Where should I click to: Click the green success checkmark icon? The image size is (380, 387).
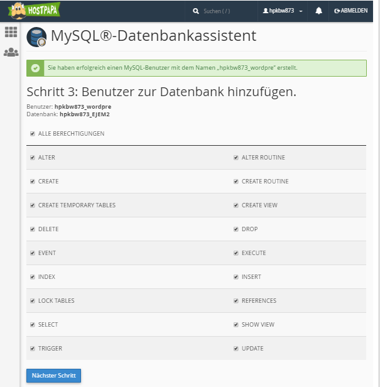(35, 68)
